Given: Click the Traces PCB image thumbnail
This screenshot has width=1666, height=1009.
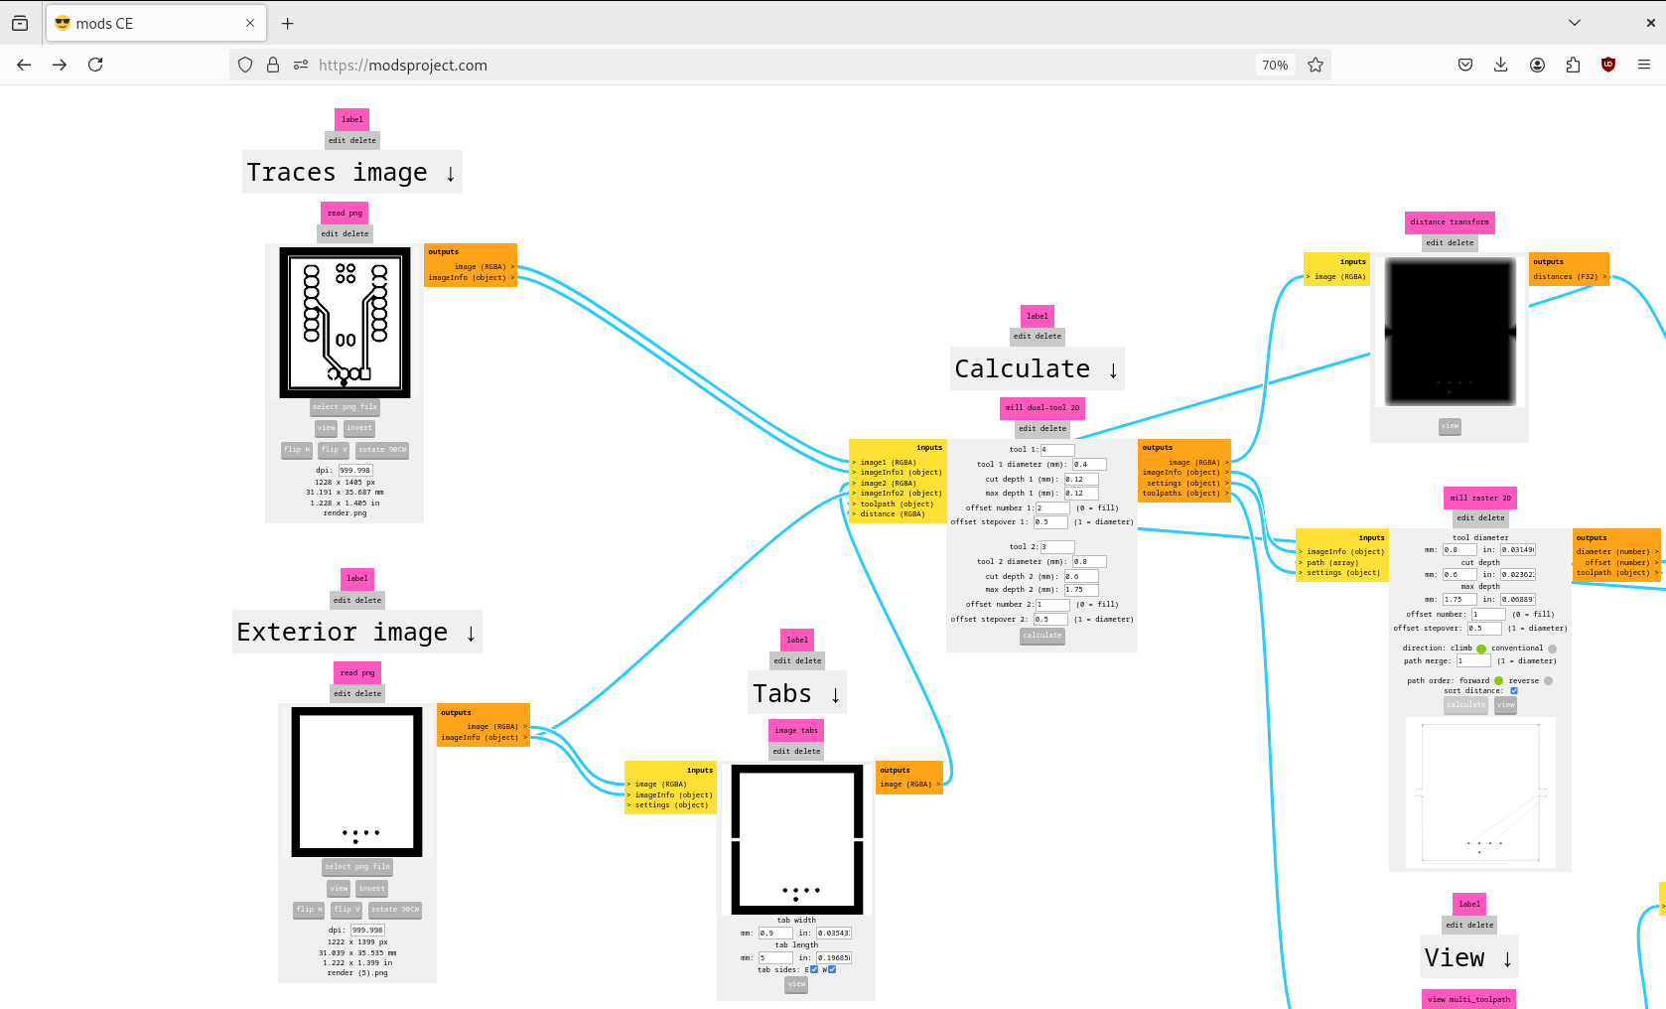Looking at the screenshot, I should (345, 323).
